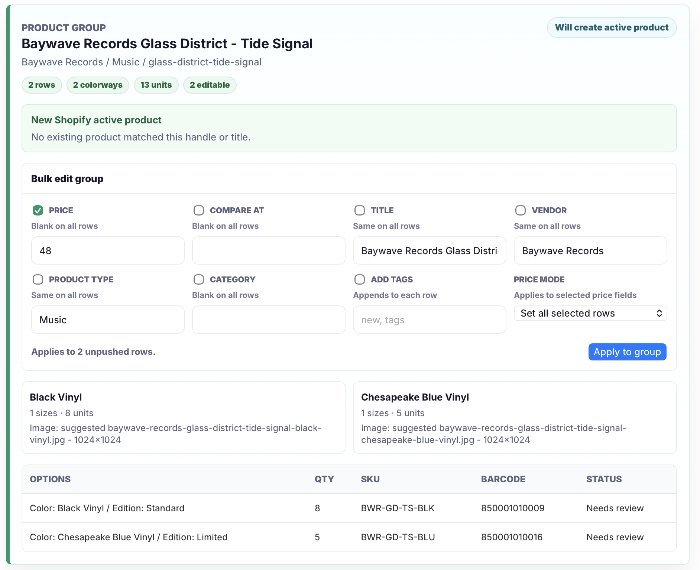Click SKU BWR-GD-TS-BLU
This screenshot has width=700, height=570.
tap(398, 537)
